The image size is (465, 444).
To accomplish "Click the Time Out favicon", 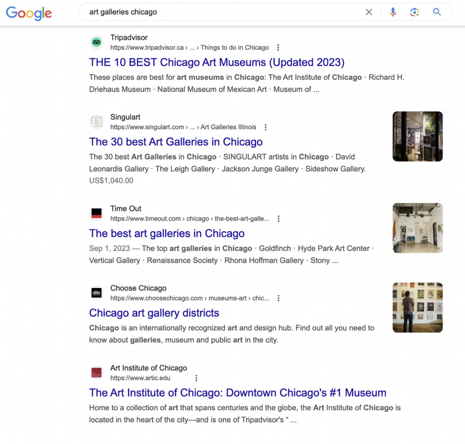I will pyautogui.click(x=96, y=213).
